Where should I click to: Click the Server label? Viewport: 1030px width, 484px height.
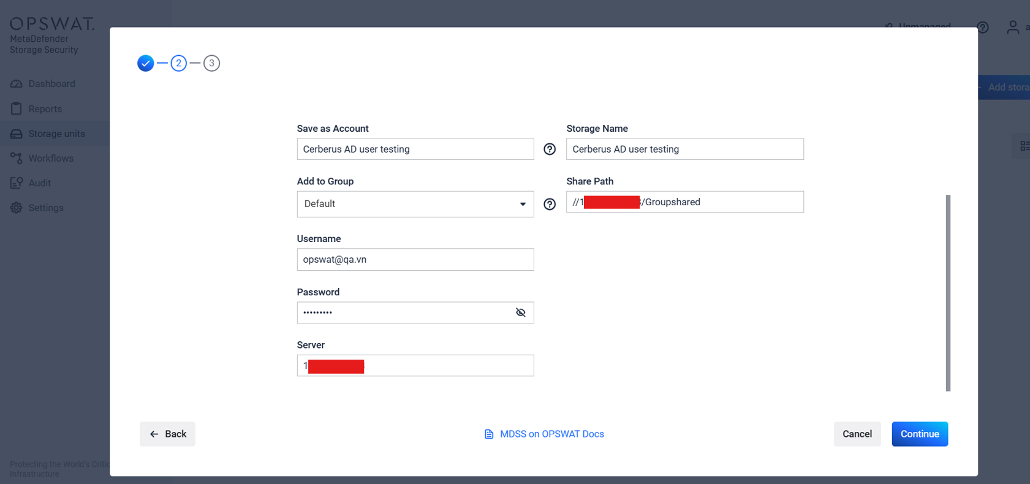[311, 345]
